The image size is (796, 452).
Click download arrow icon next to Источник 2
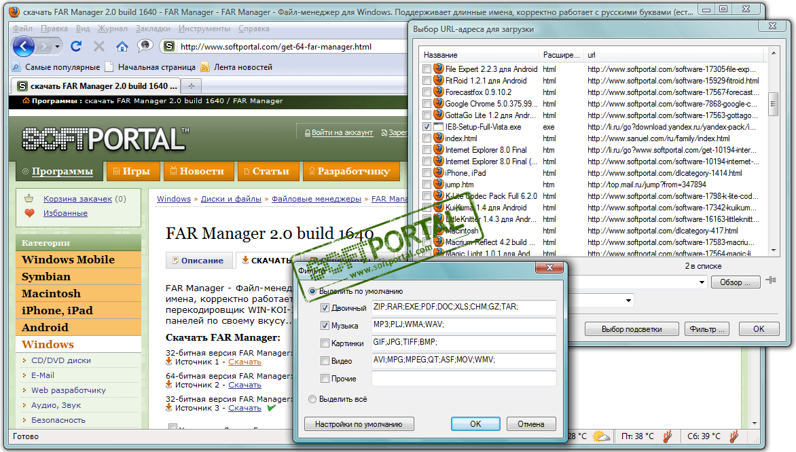[x=169, y=385]
